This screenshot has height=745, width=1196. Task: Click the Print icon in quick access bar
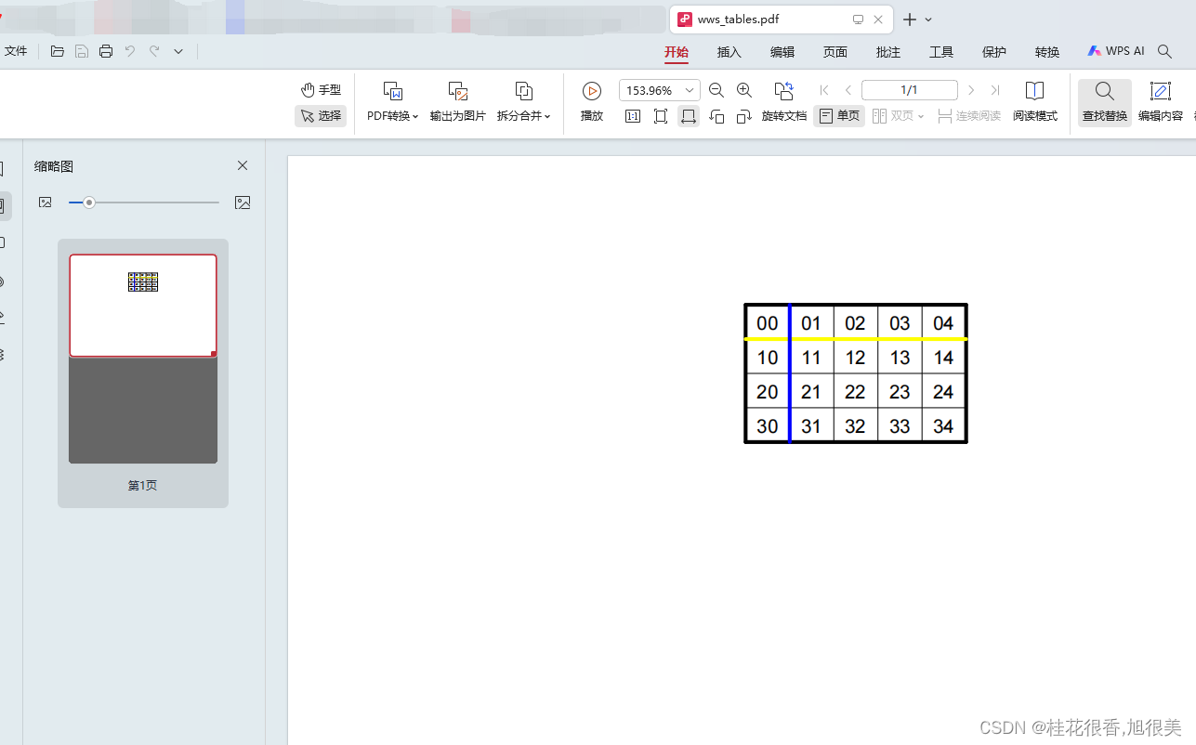[x=106, y=51]
